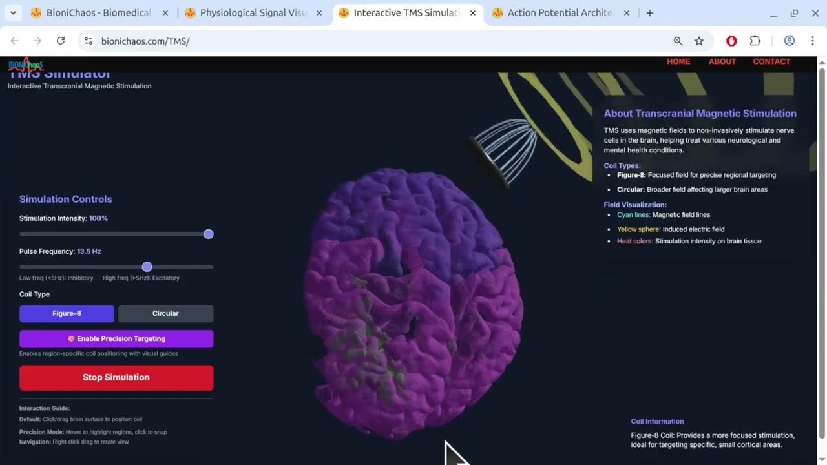
Task: Open site information icon in address bar
Action: (x=89, y=41)
